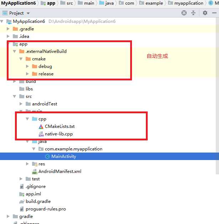Image resolution: width=219 pixels, height=224 pixels.
Task: Click the Project panel window icon
Action: click(x=5, y=13)
